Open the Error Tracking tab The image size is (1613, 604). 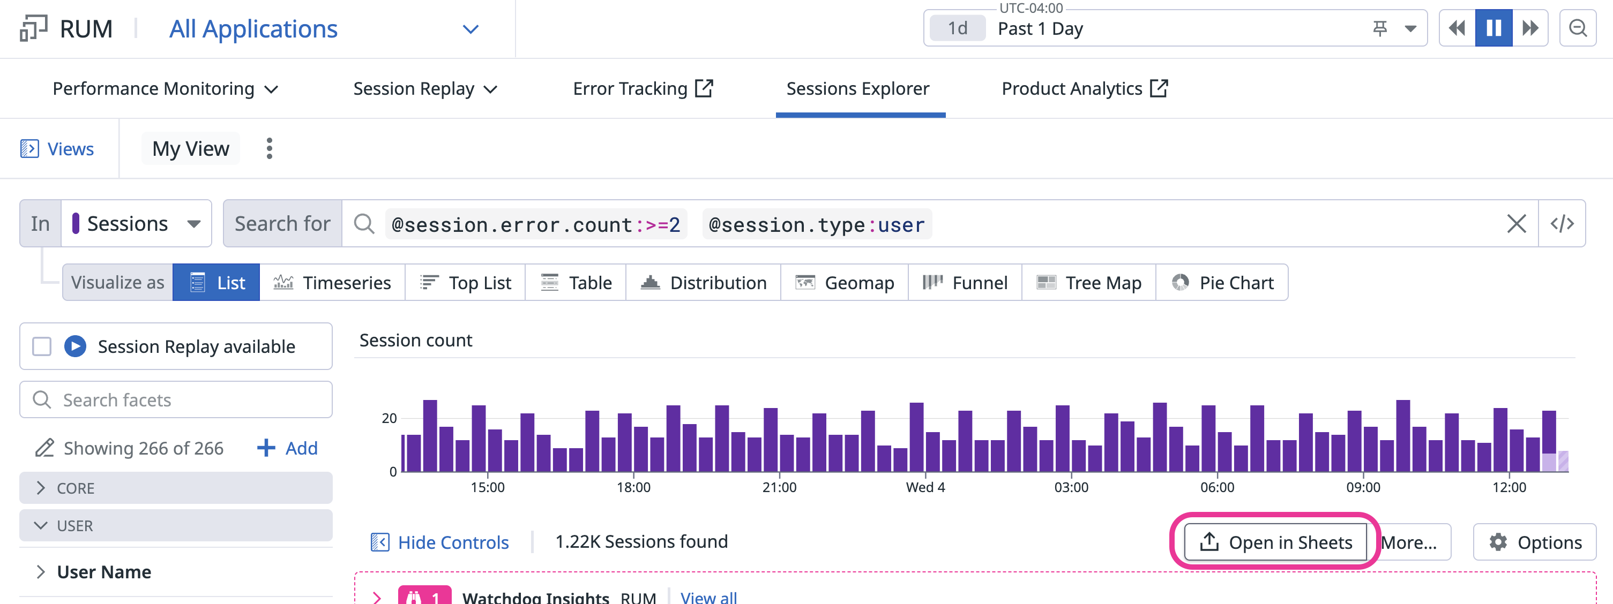(x=642, y=89)
